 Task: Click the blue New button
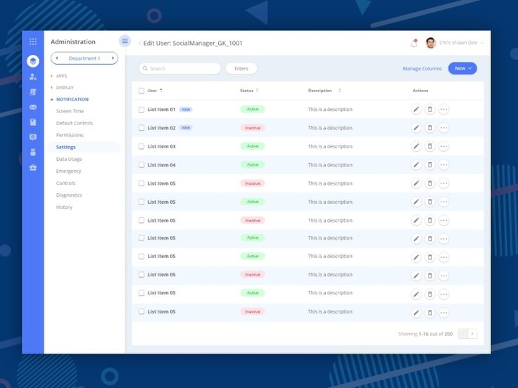click(x=462, y=68)
